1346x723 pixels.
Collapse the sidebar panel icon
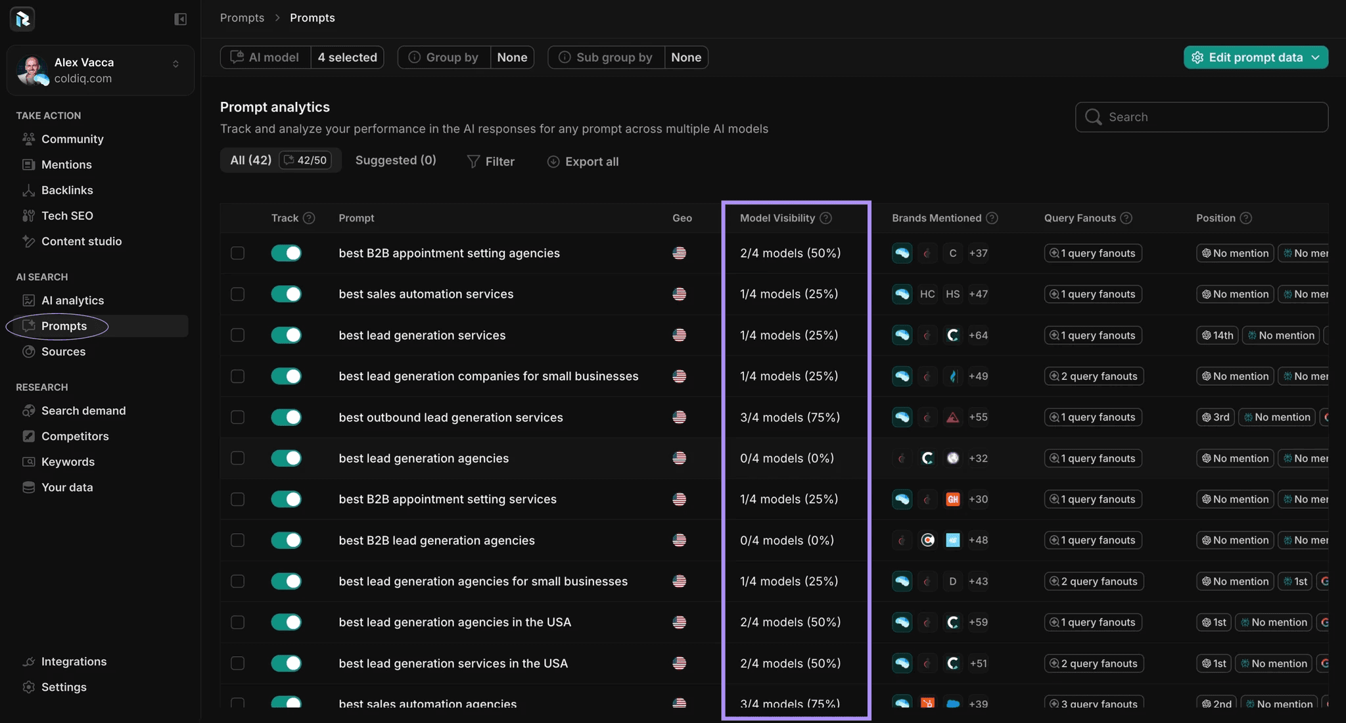point(180,19)
